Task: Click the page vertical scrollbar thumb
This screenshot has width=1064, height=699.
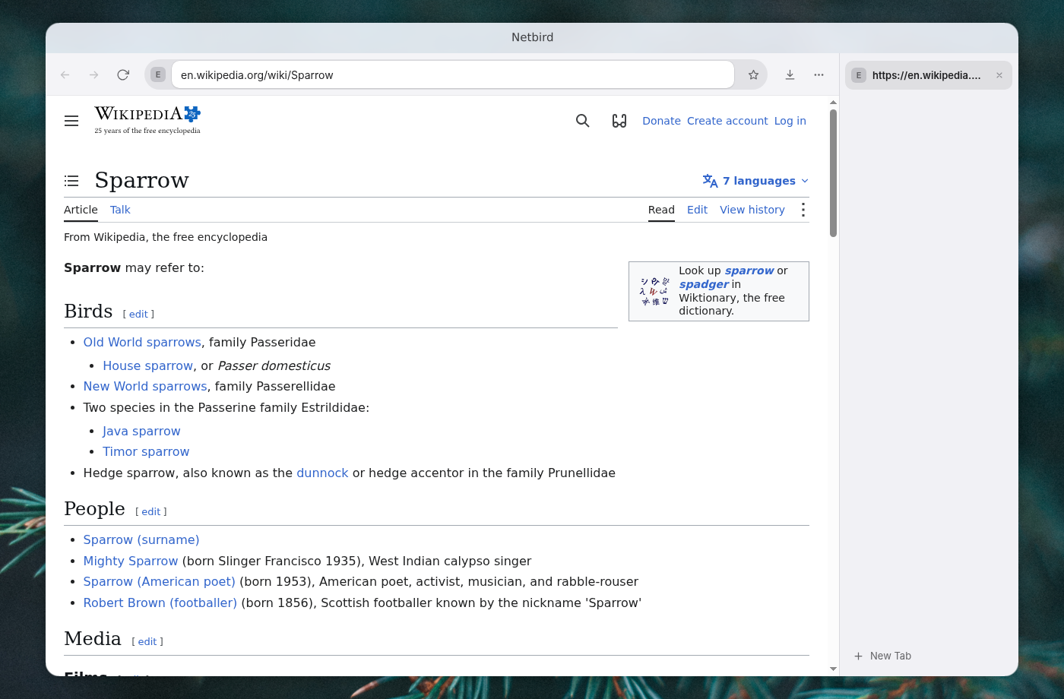Action: (x=834, y=173)
